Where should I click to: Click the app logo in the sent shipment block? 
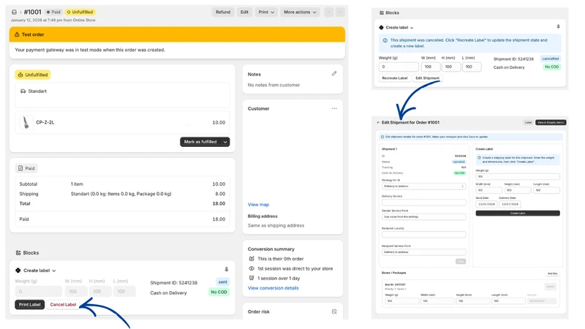[18, 271]
